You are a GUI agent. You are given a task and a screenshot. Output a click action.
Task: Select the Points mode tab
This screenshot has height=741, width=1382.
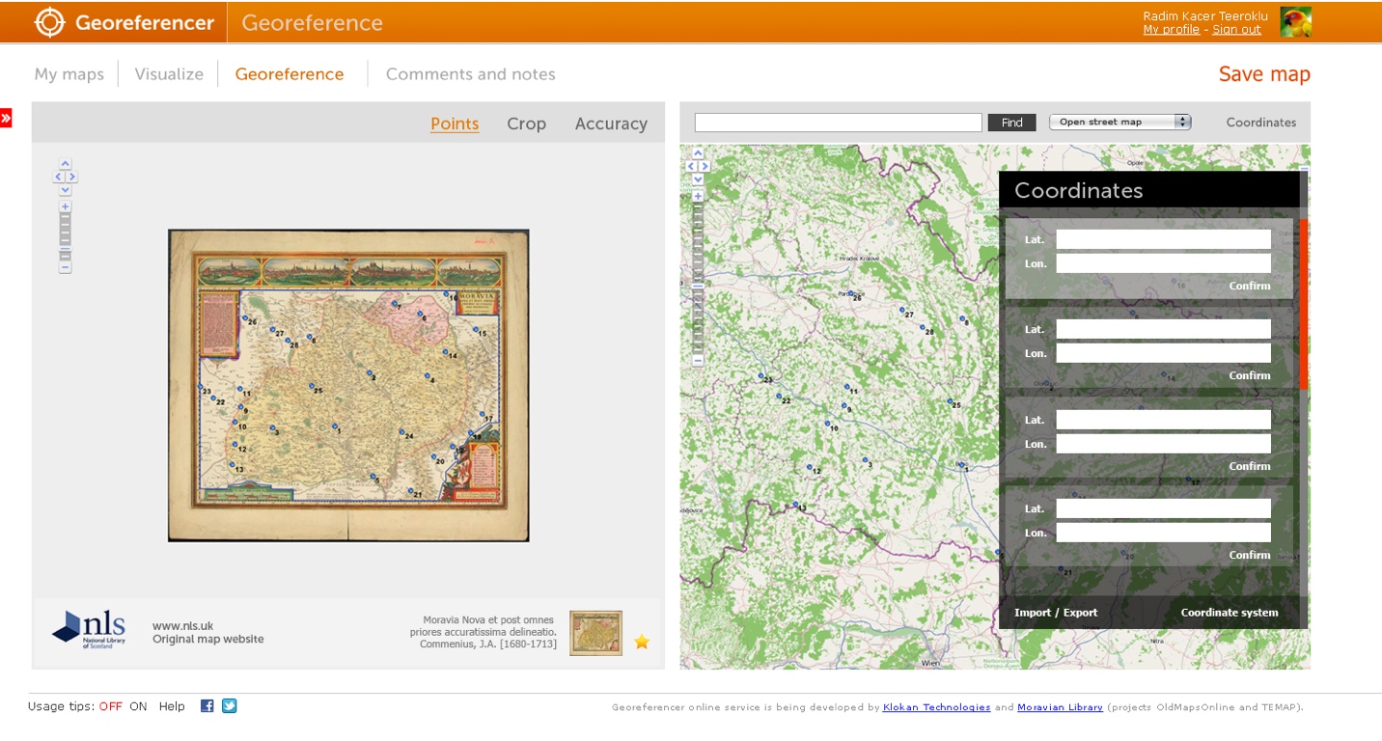click(455, 123)
